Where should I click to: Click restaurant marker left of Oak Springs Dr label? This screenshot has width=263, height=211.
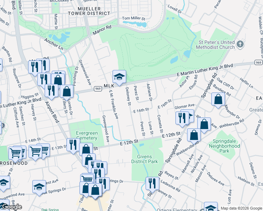click(x=103, y=184)
